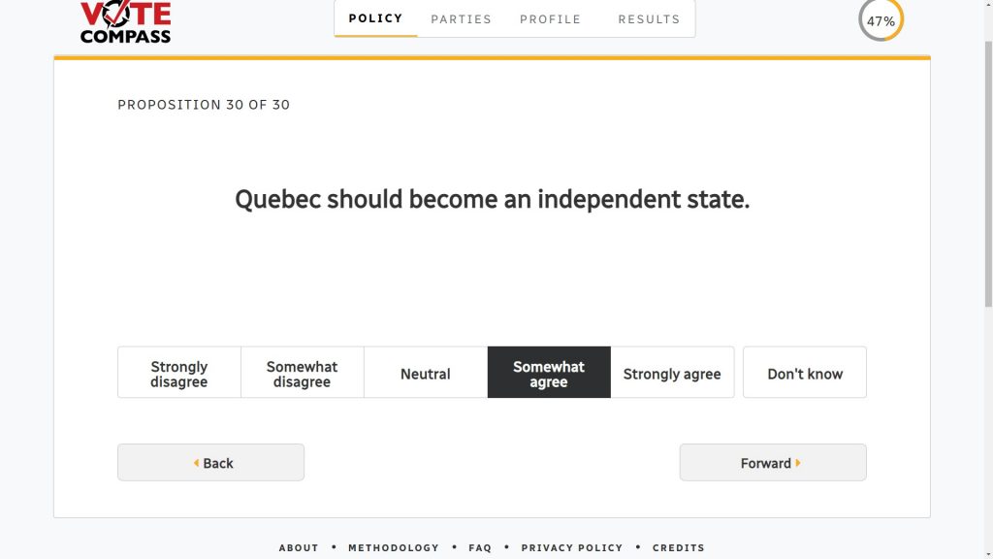Click the 47% progress circle

881,20
